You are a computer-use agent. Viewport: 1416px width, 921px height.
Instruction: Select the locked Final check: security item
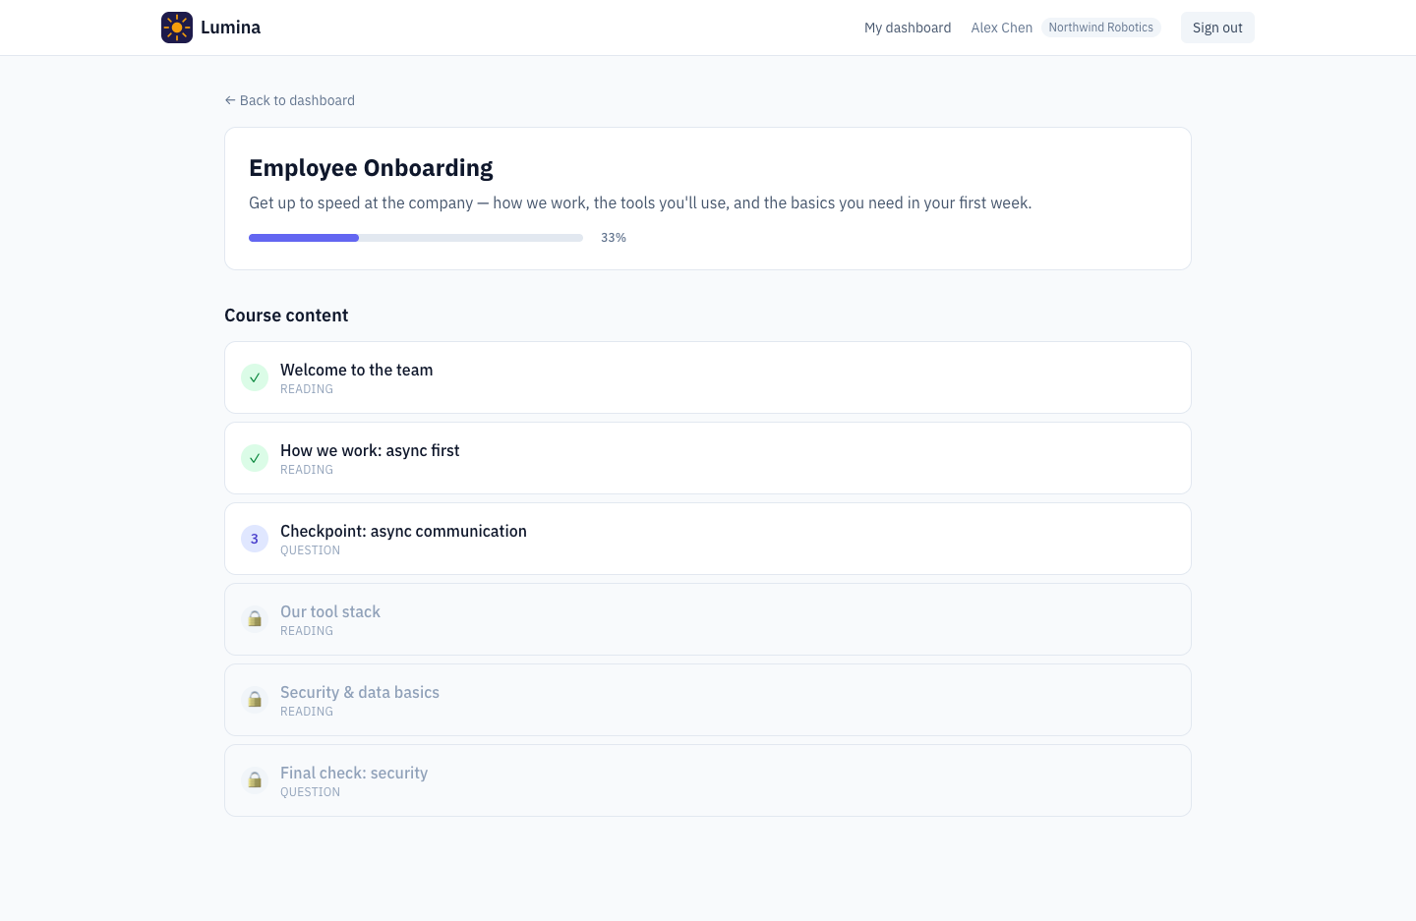[708, 780]
